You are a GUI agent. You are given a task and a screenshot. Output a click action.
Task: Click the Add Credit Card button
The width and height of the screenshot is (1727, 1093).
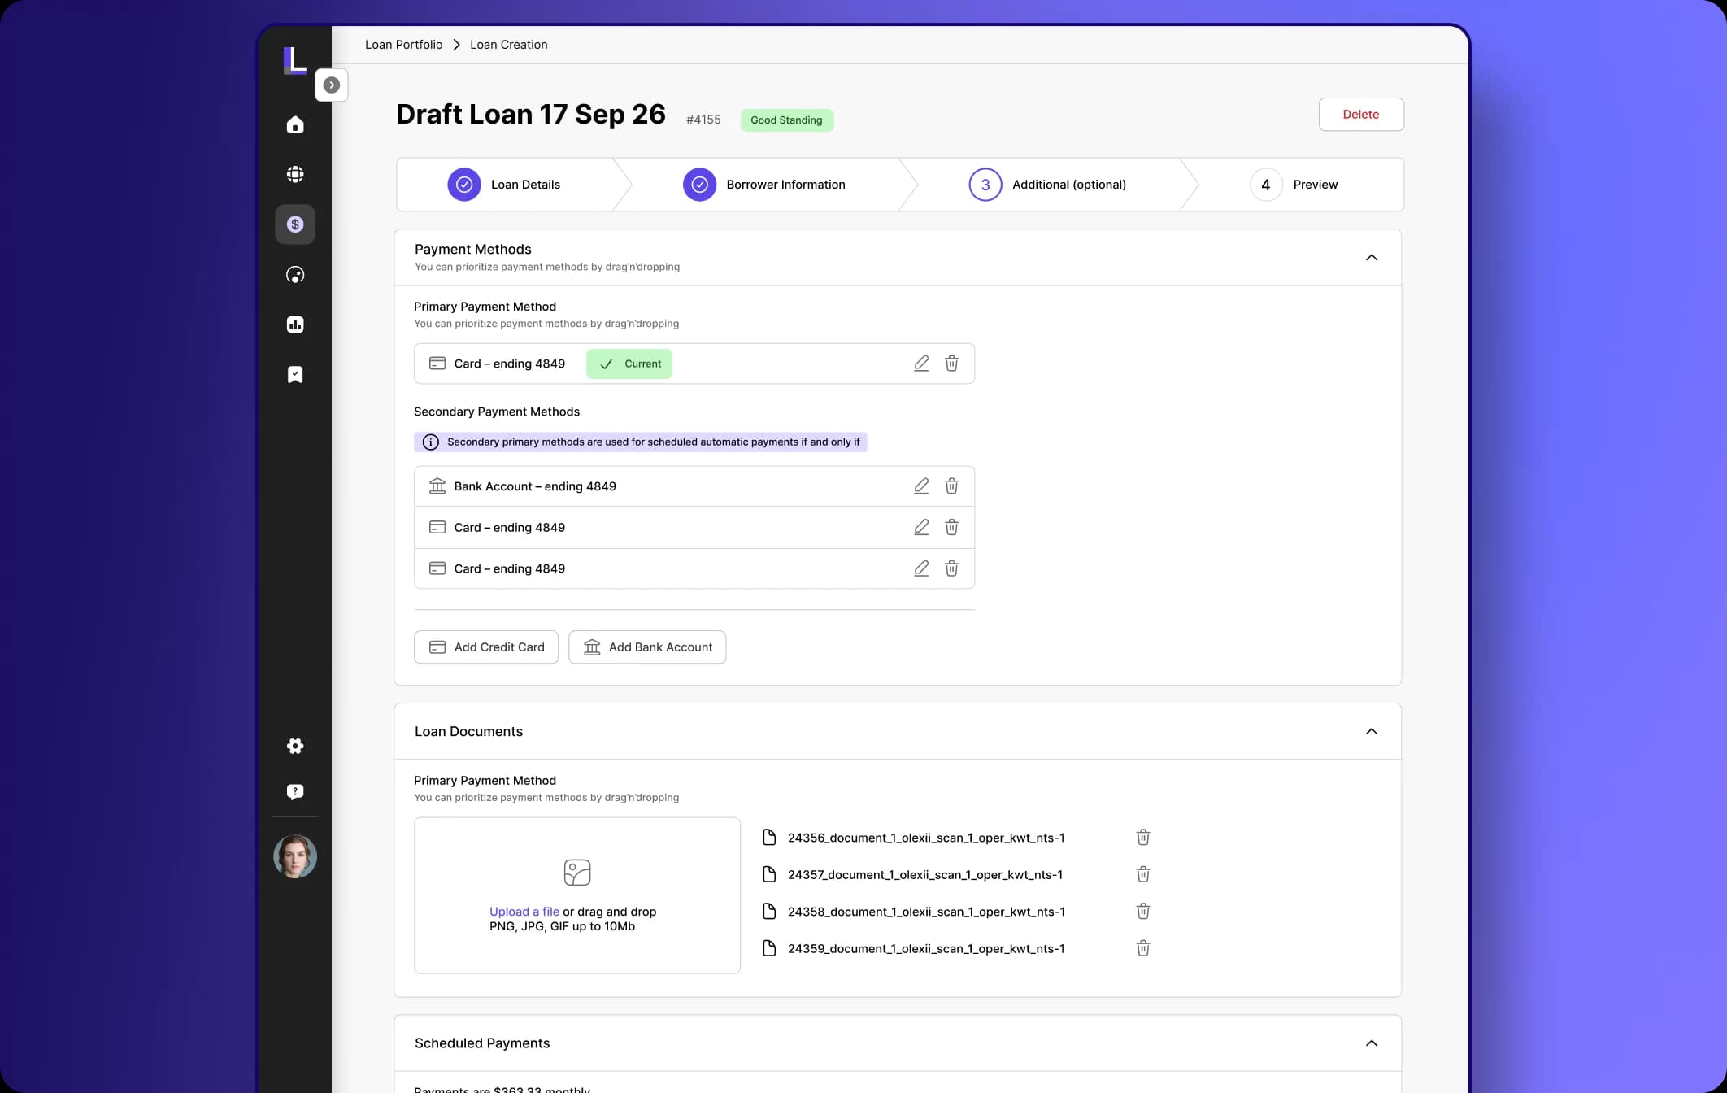click(x=486, y=647)
